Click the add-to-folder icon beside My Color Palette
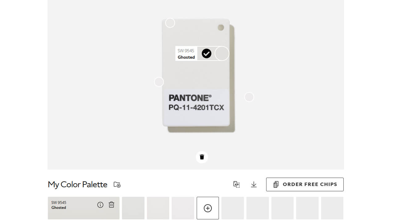Image resolution: width=398 pixels, height=224 pixels. click(117, 184)
